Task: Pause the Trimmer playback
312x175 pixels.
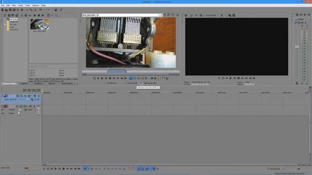Action: 106,78
